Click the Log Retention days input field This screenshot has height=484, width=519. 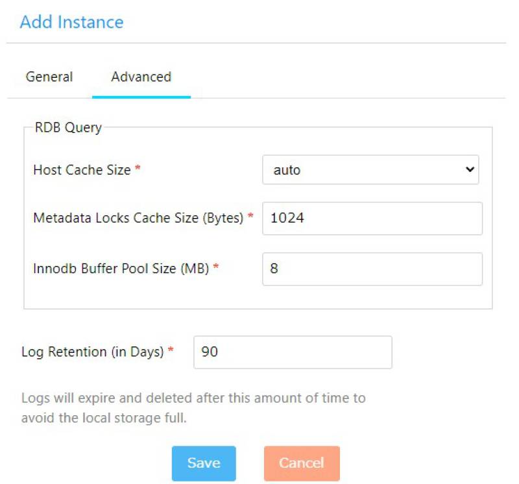[x=293, y=352]
